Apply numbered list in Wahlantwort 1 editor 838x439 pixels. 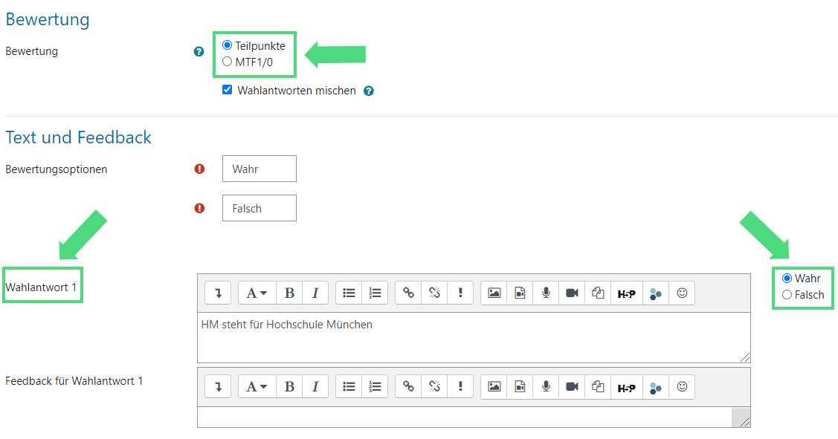pos(376,293)
